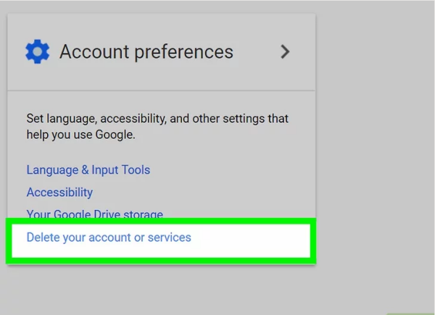Open Your Google Drive storage link
This screenshot has width=435, height=315.
point(94,214)
